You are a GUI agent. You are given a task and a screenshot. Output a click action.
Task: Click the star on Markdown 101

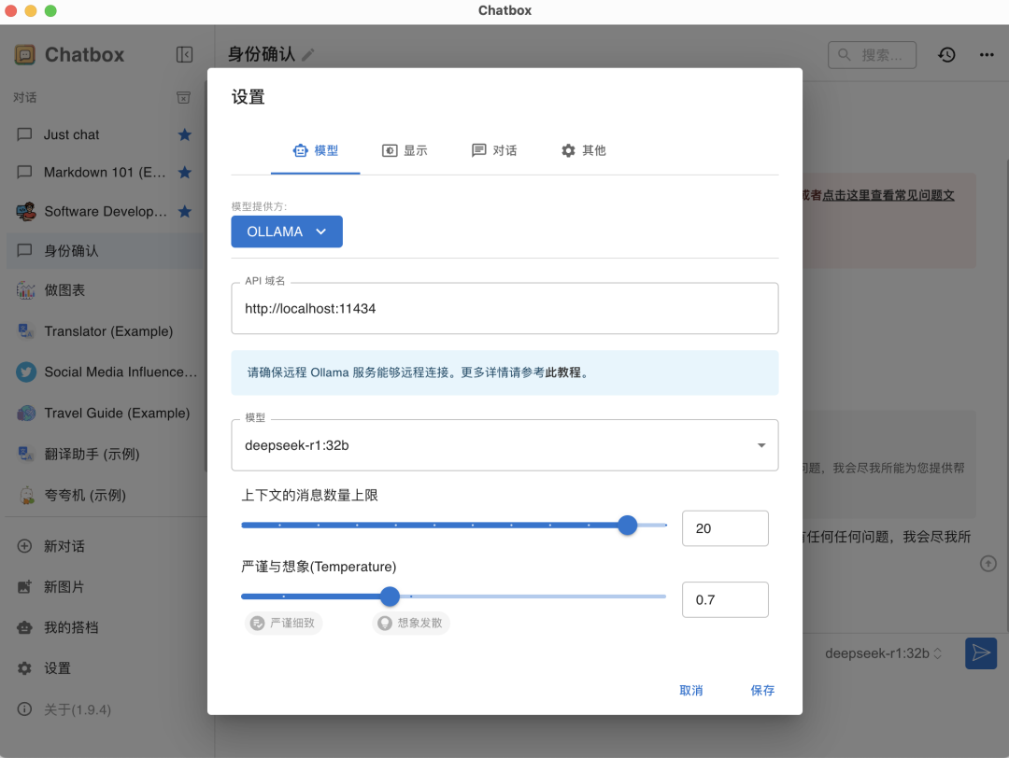pos(185,173)
